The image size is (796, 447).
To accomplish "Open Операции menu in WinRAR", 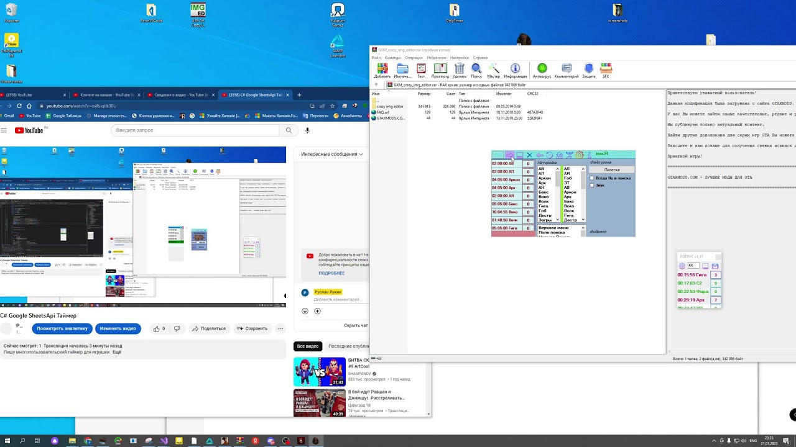I will point(414,58).
